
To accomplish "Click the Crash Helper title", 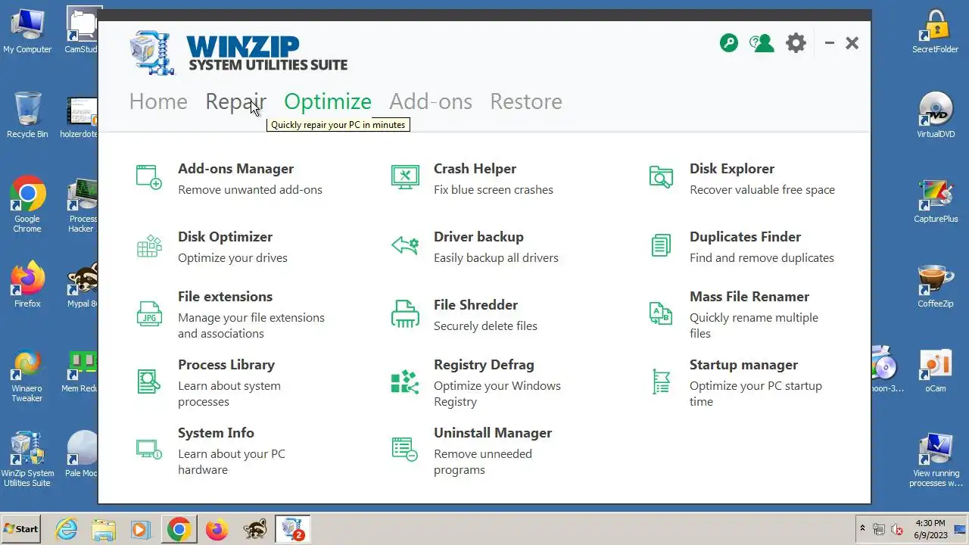I will point(475,169).
